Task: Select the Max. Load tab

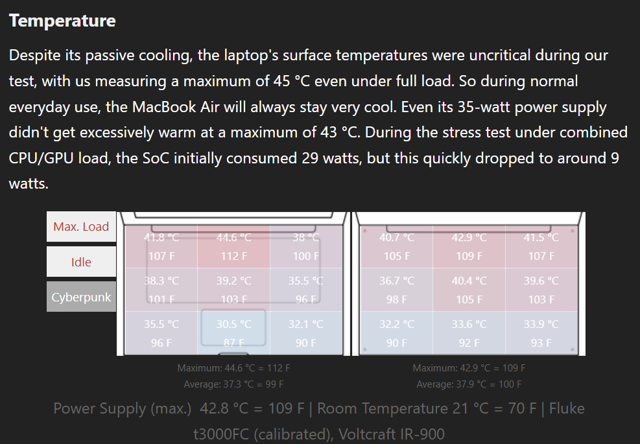Action: [x=81, y=226]
